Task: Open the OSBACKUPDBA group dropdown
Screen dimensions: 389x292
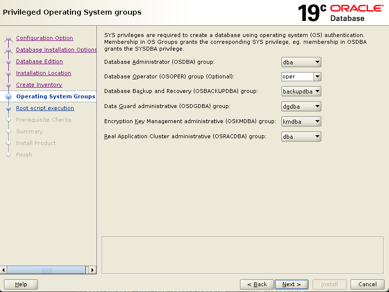Action: click(x=301, y=91)
